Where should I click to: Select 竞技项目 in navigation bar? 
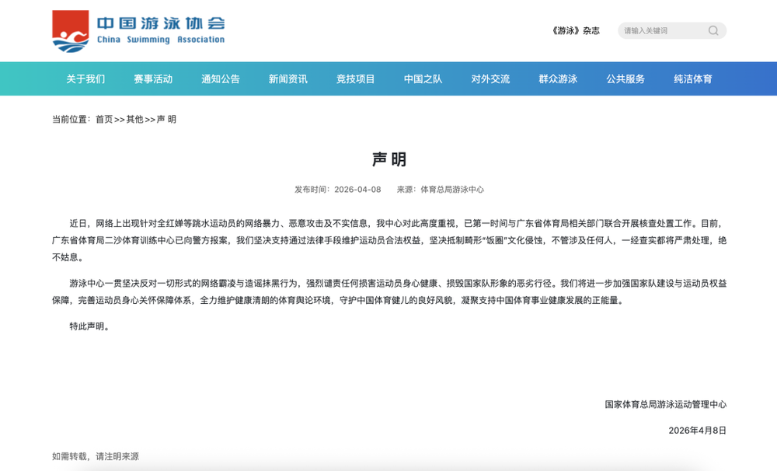pos(356,79)
